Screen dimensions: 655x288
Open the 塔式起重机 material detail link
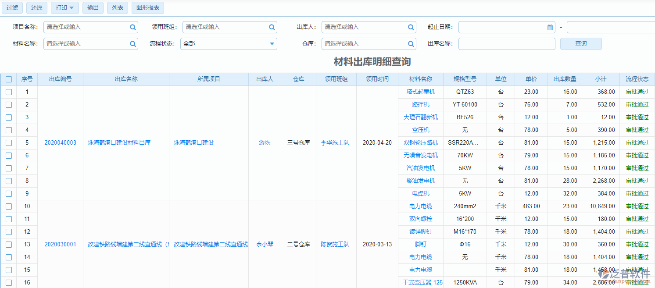pos(420,92)
